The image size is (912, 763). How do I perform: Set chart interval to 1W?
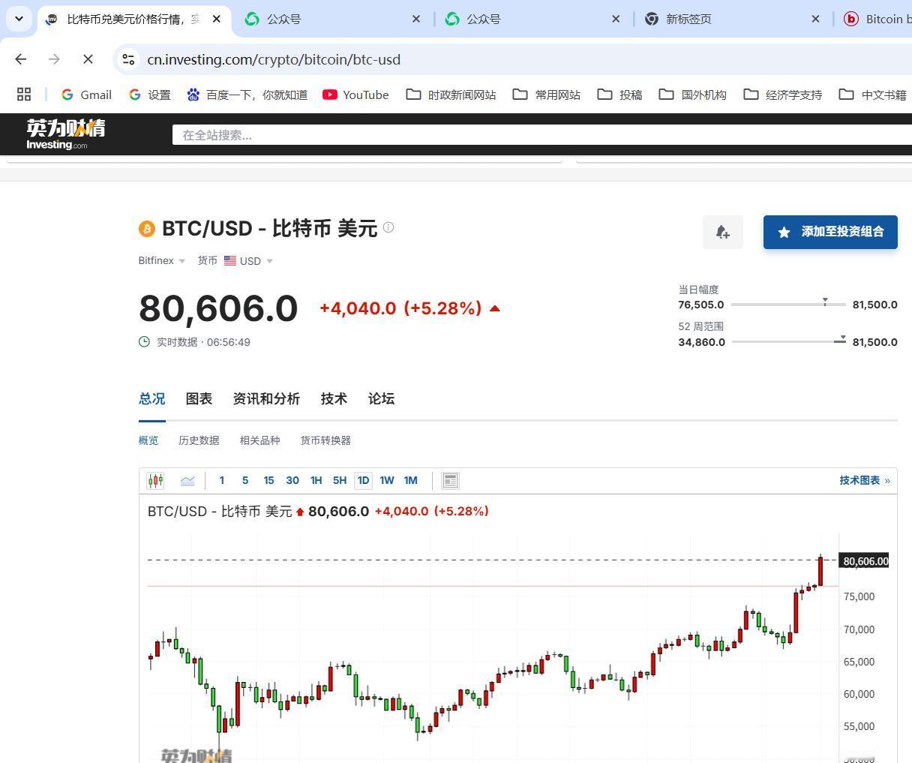point(387,481)
